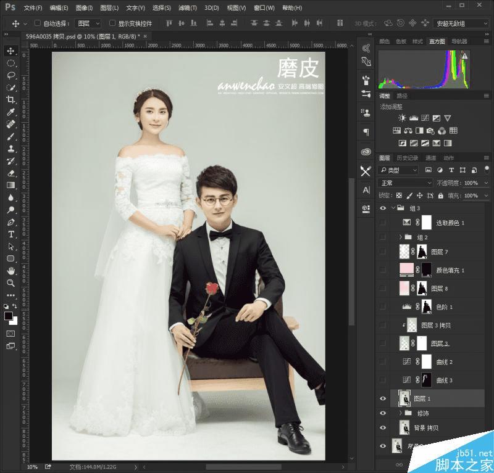Hide the 图层 1 layer with eye icon
Image resolution: width=494 pixels, height=473 pixels.
point(383,399)
